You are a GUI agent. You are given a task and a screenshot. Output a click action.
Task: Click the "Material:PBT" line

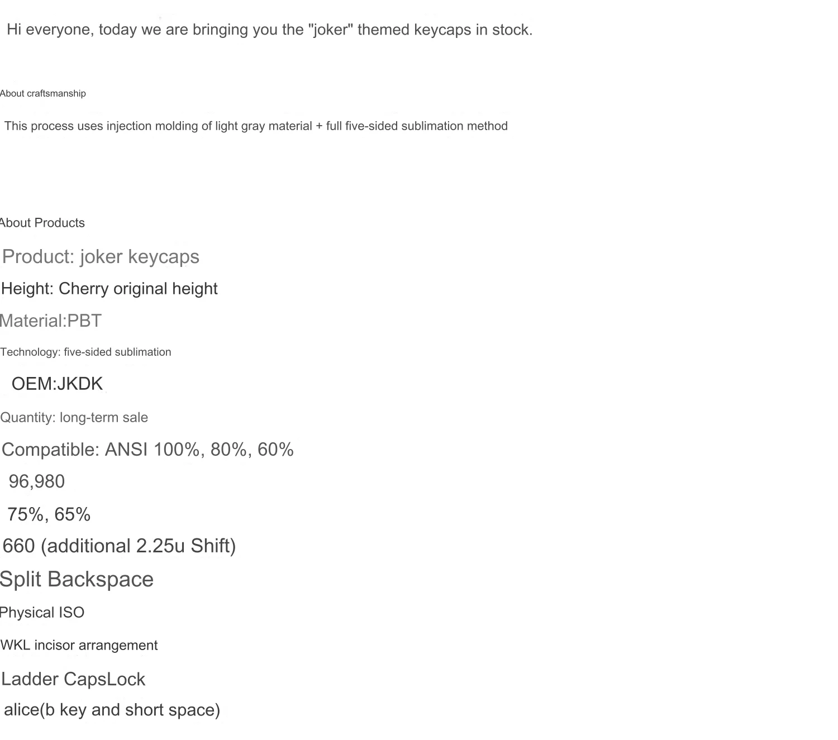coord(51,321)
